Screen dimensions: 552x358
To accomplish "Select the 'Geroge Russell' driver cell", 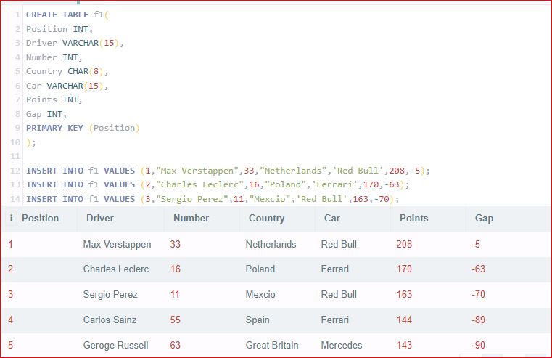I will 115,345.
